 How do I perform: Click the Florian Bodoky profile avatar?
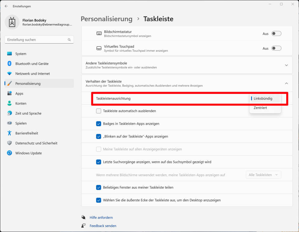point(12,22)
